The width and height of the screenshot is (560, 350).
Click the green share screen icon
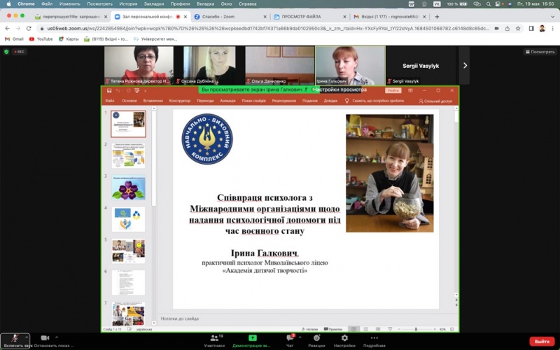point(252,338)
